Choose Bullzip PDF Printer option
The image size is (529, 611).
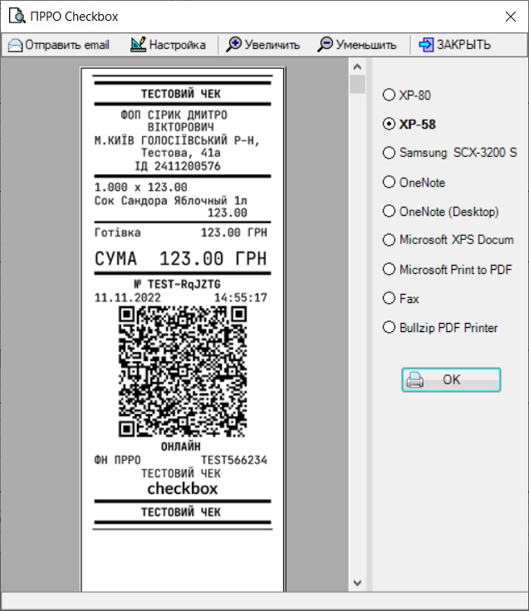pyautogui.click(x=440, y=327)
